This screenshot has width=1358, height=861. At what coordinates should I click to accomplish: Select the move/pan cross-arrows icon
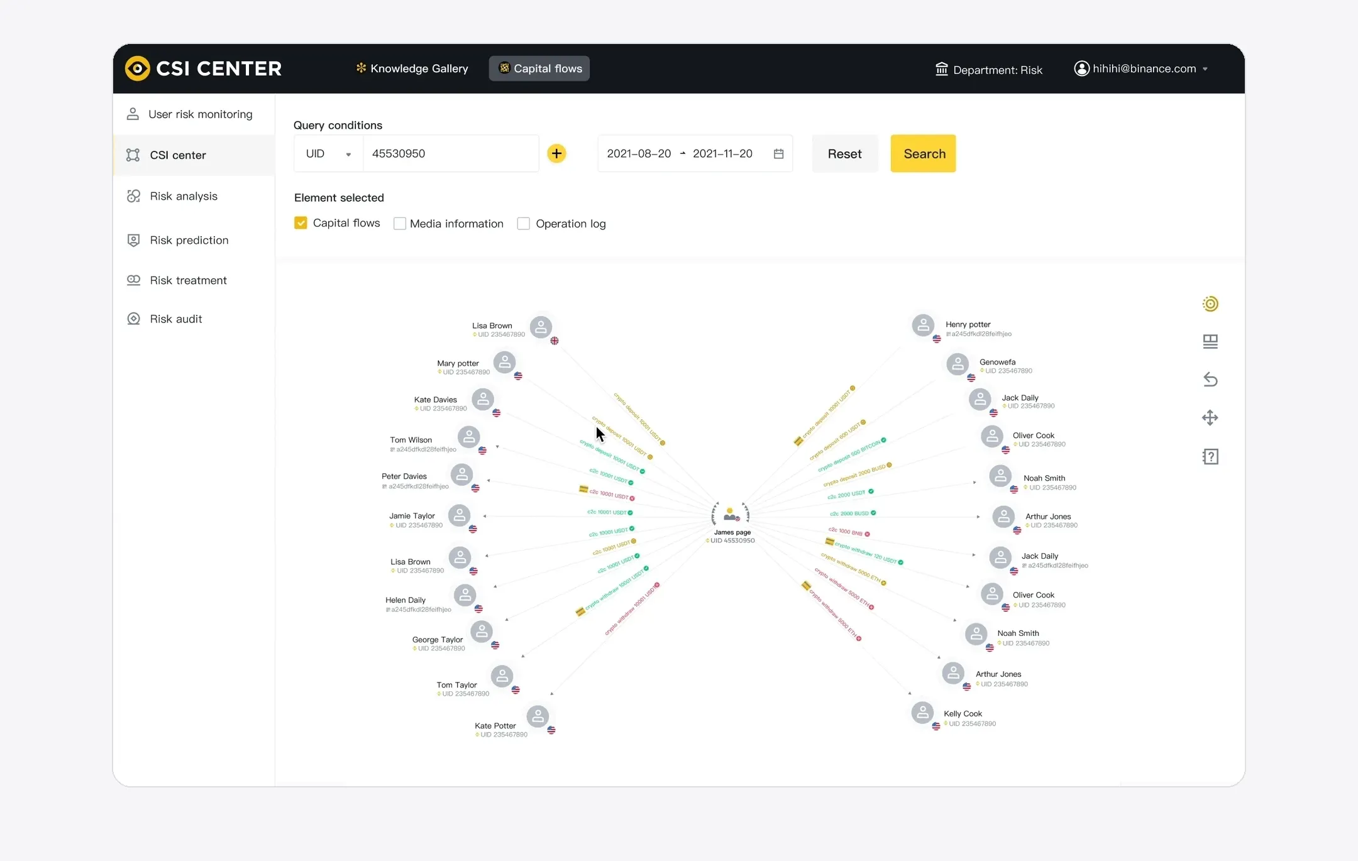click(1210, 418)
